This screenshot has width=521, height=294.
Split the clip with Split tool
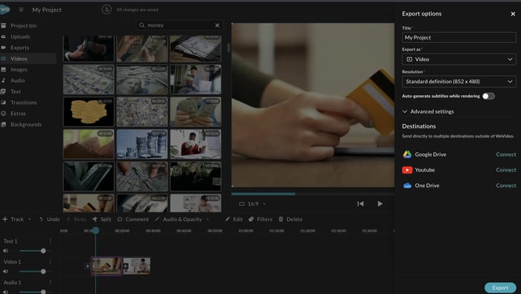102,219
